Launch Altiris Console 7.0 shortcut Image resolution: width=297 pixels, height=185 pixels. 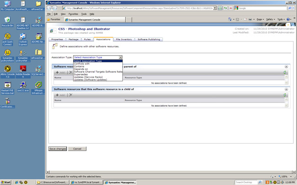click(7, 72)
